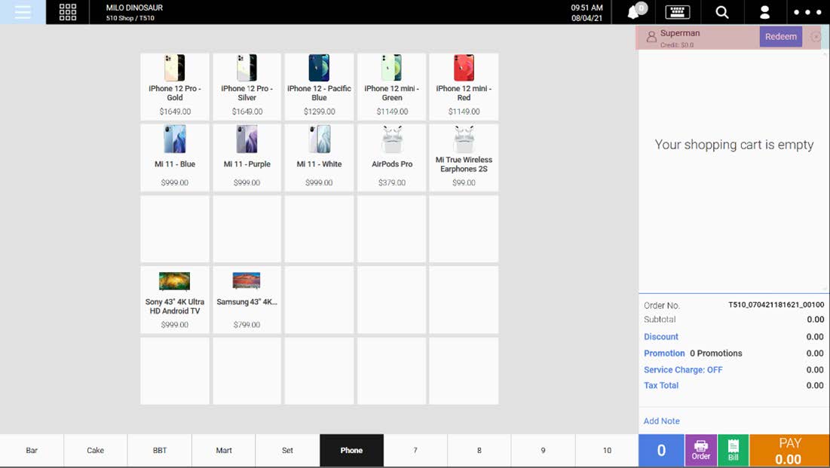Switch to the Cake category tab
Image resolution: width=830 pixels, height=468 pixels.
95,450
